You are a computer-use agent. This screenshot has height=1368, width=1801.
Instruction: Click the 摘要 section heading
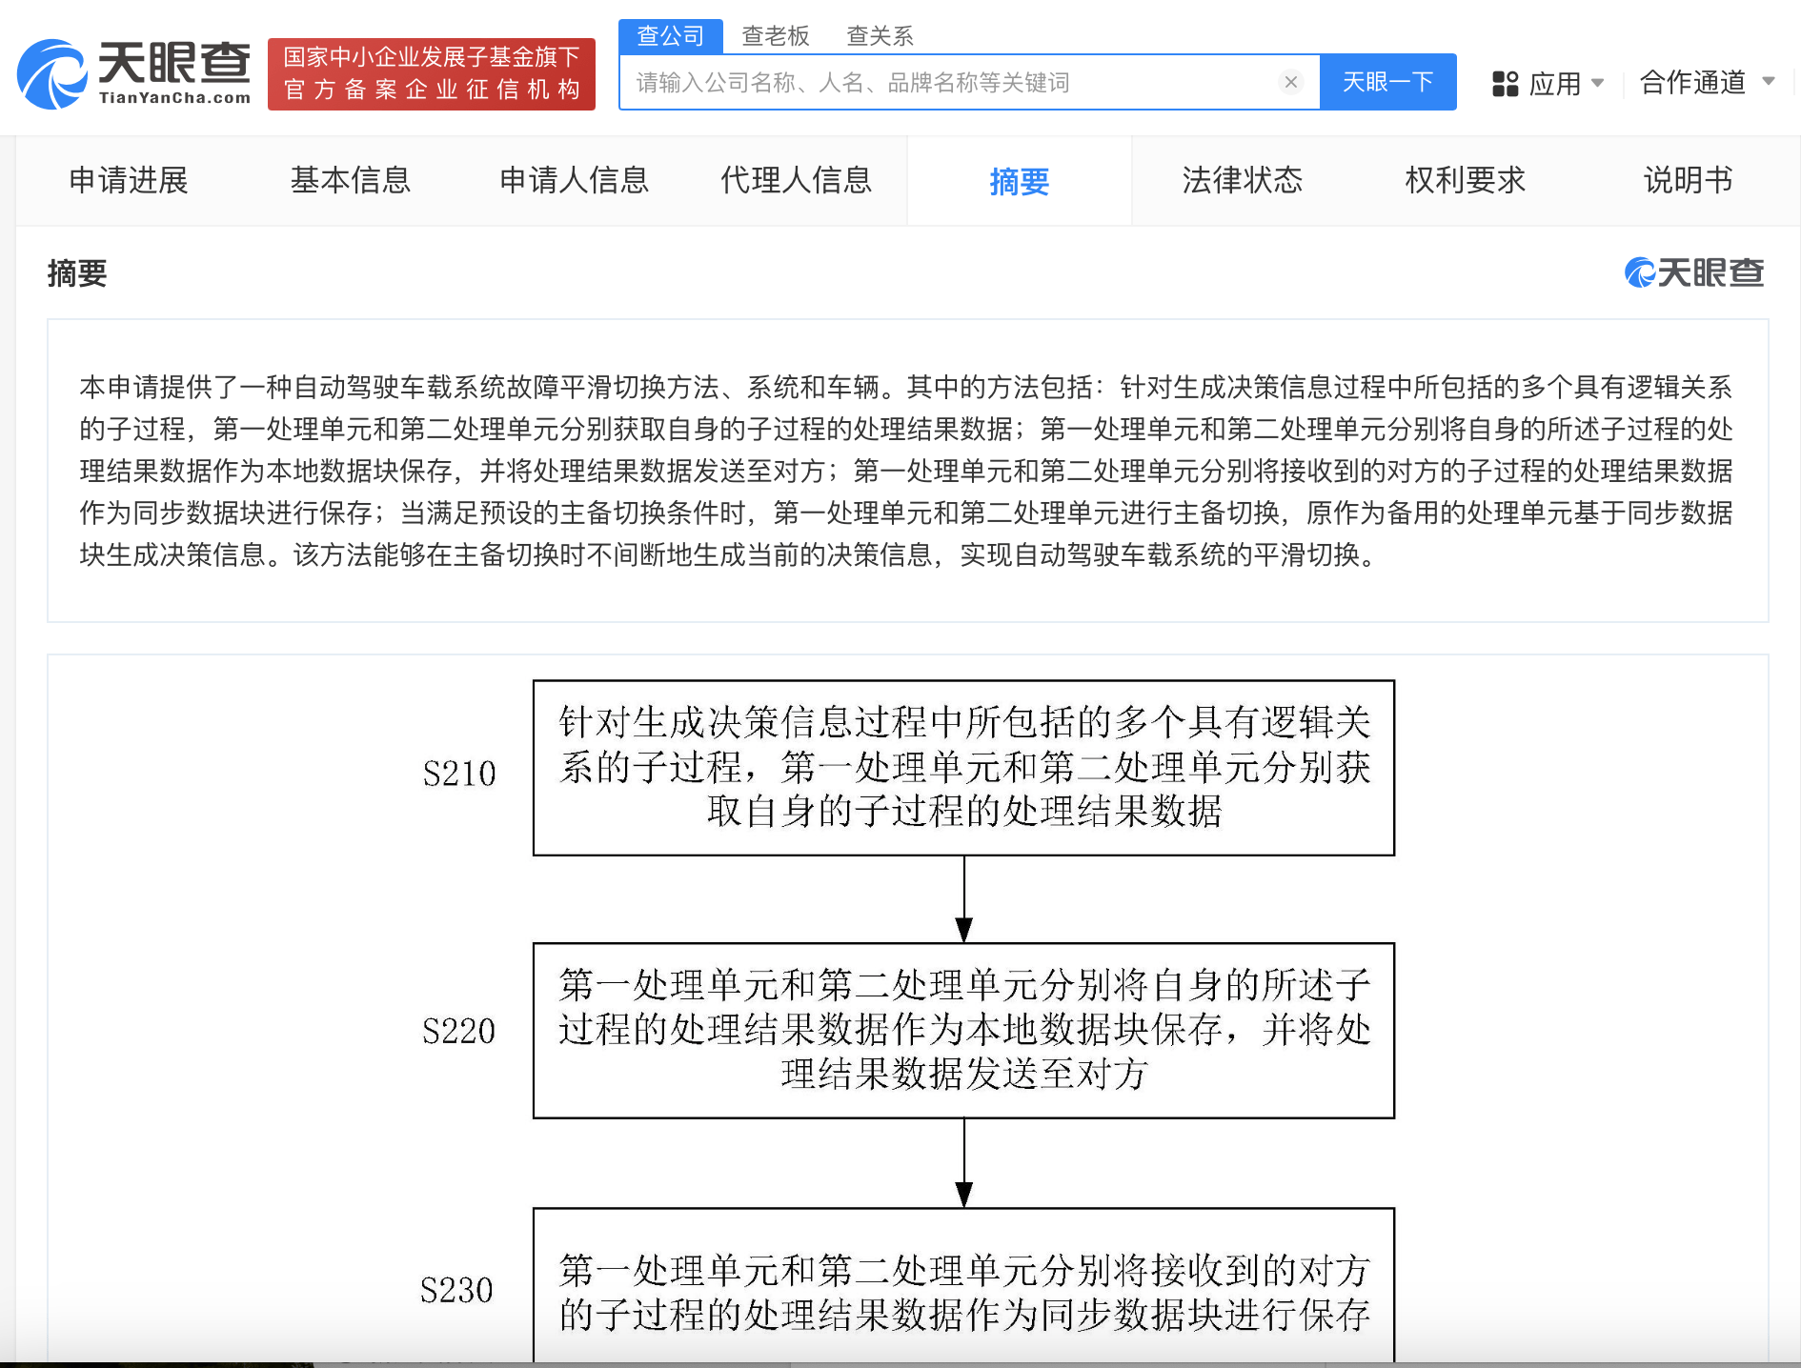pyautogui.click(x=77, y=273)
